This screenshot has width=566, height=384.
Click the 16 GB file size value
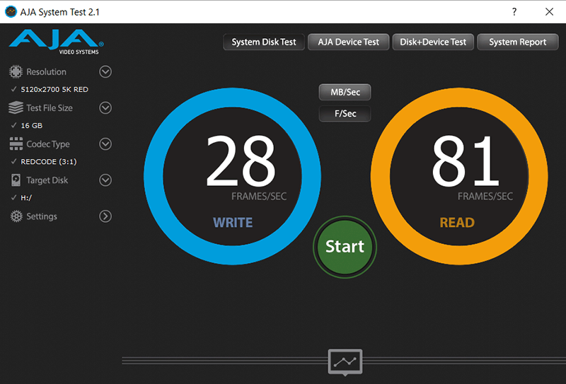point(32,126)
